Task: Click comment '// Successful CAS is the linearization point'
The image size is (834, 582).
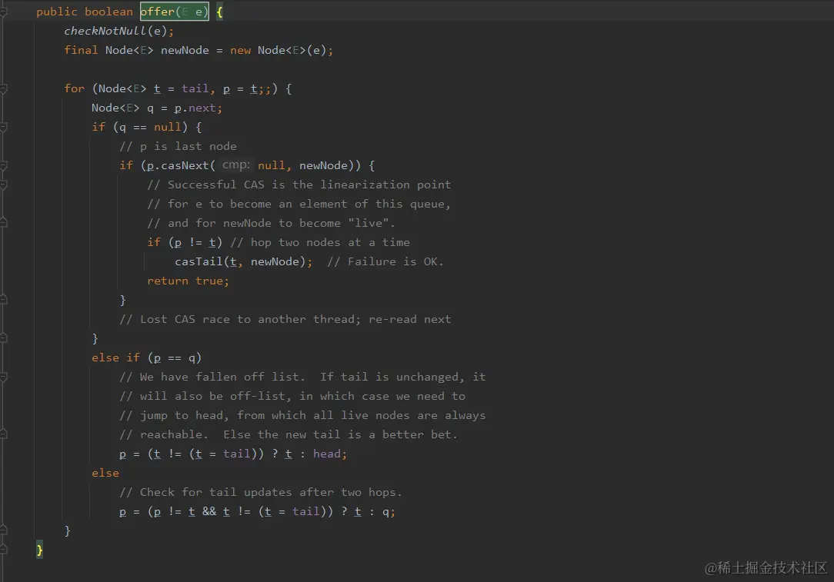Action: (x=299, y=185)
